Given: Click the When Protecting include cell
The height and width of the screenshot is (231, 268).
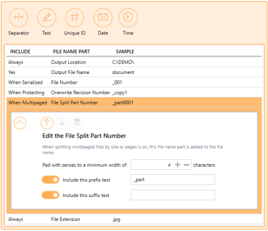Looking at the screenshot, I should pos(26,93).
